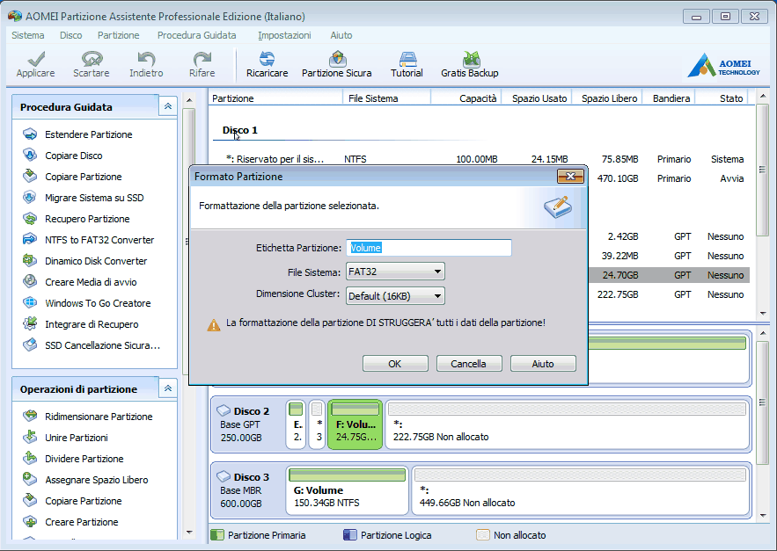Image resolution: width=777 pixels, height=551 pixels.
Task: Open the File Sistema dropdown
Action: [x=395, y=272]
